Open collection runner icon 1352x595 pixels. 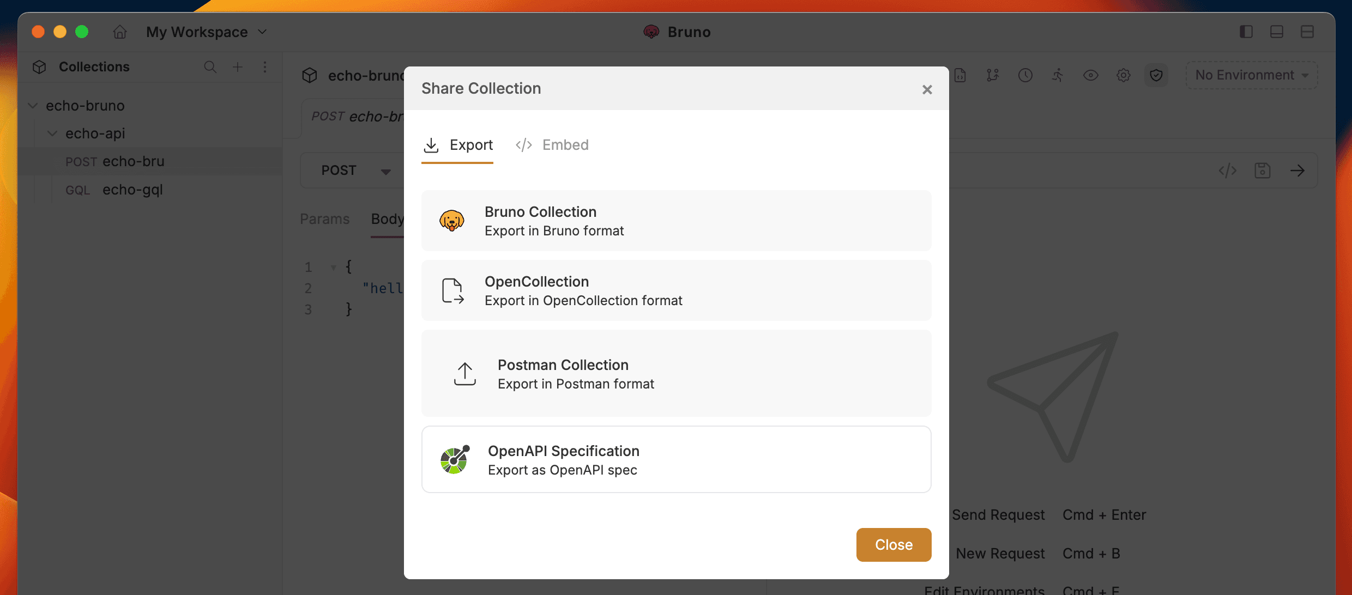1058,75
